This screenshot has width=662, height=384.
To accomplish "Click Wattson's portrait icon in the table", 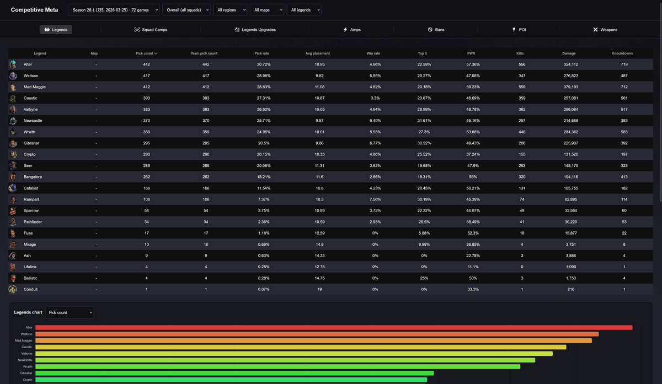I will [x=13, y=75].
